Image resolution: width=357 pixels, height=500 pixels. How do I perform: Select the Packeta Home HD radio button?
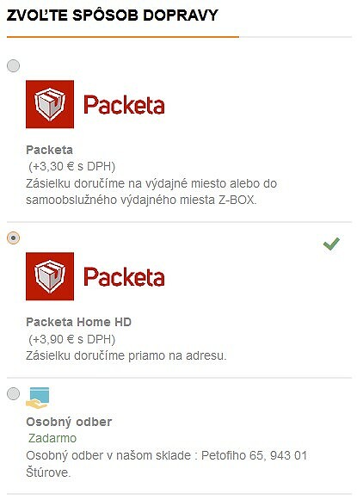point(14,238)
